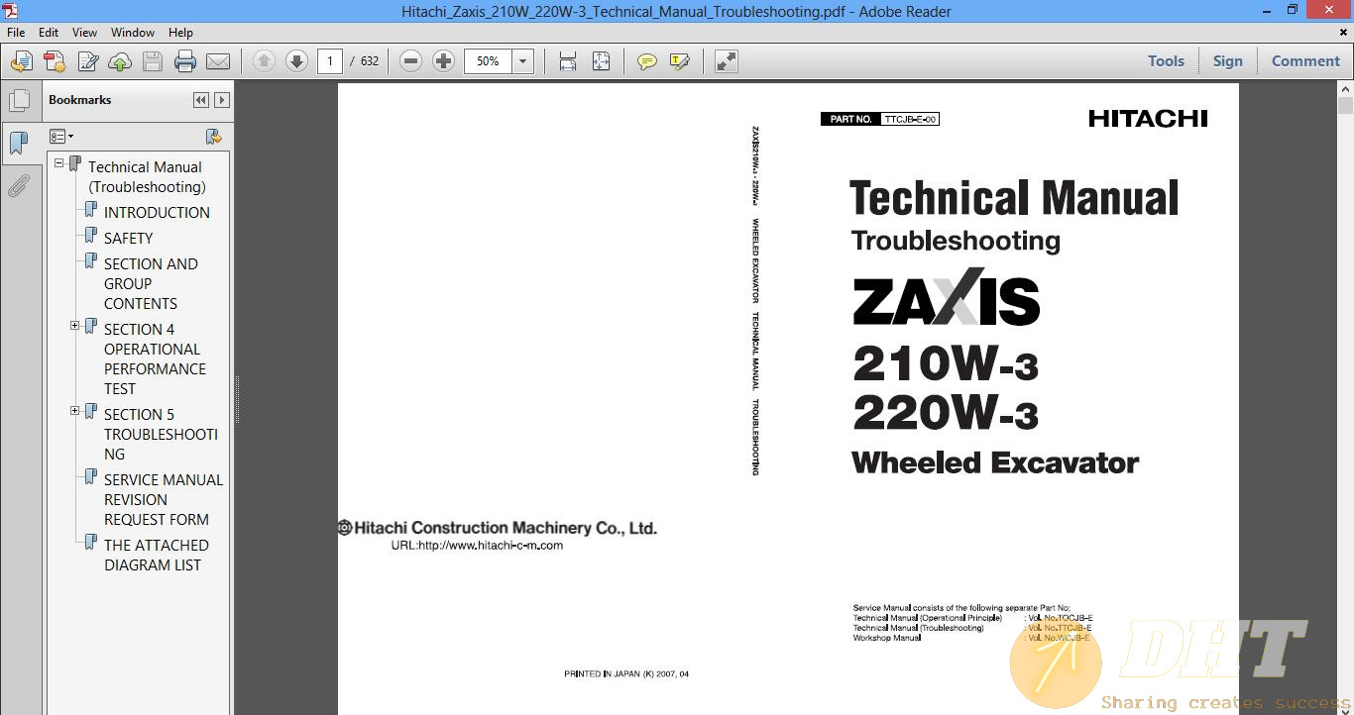This screenshot has height=715, width=1354.
Task: Click the Zoom in plus button
Action: (x=443, y=61)
